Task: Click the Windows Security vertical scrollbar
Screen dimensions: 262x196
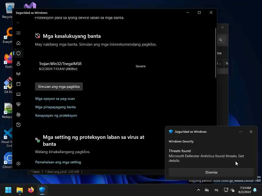Action: coord(215,53)
